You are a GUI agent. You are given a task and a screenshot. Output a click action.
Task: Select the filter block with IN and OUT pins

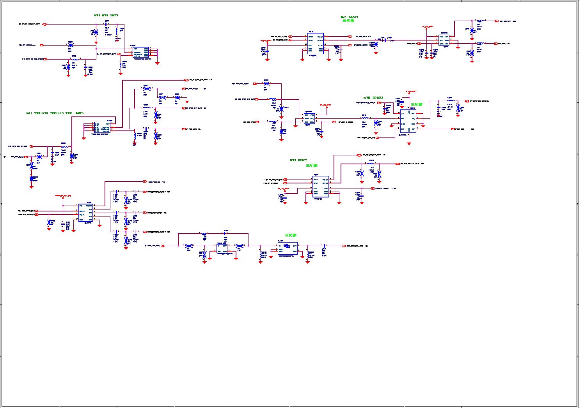click(288, 248)
